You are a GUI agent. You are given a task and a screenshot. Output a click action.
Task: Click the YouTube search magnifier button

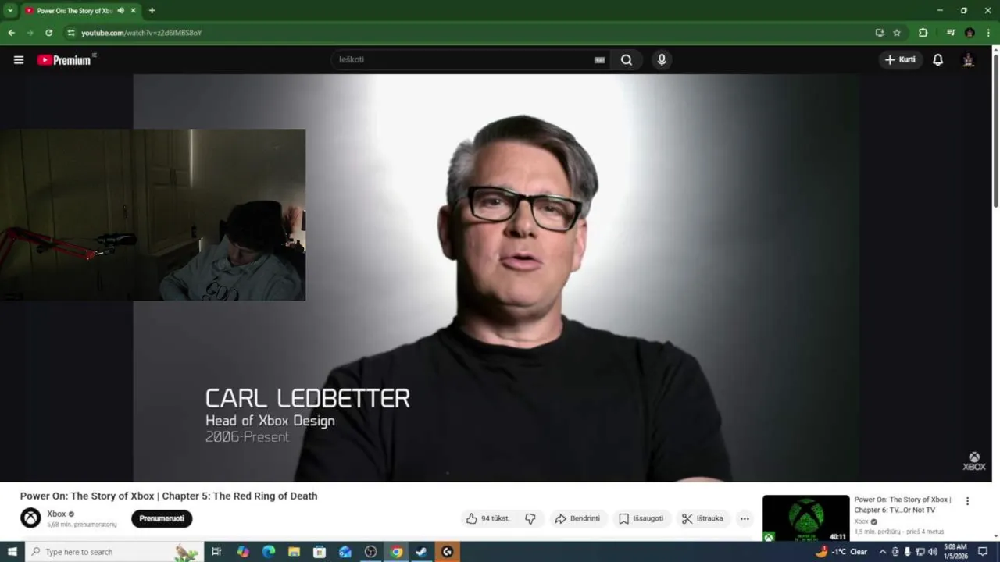pos(627,60)
